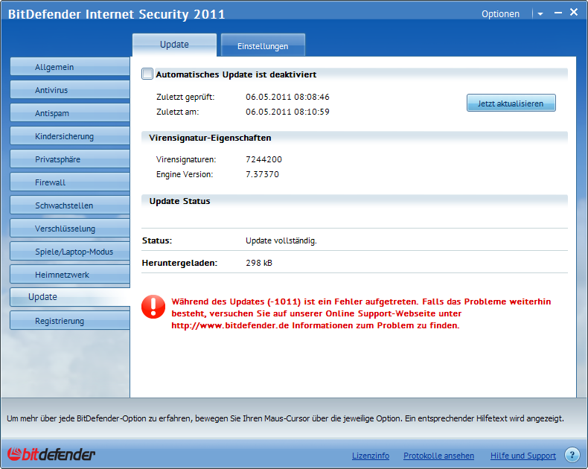This screenshot has width=588, height=469.
Task: Enable the automatic update checkbox
Action: tap(147, 74)
